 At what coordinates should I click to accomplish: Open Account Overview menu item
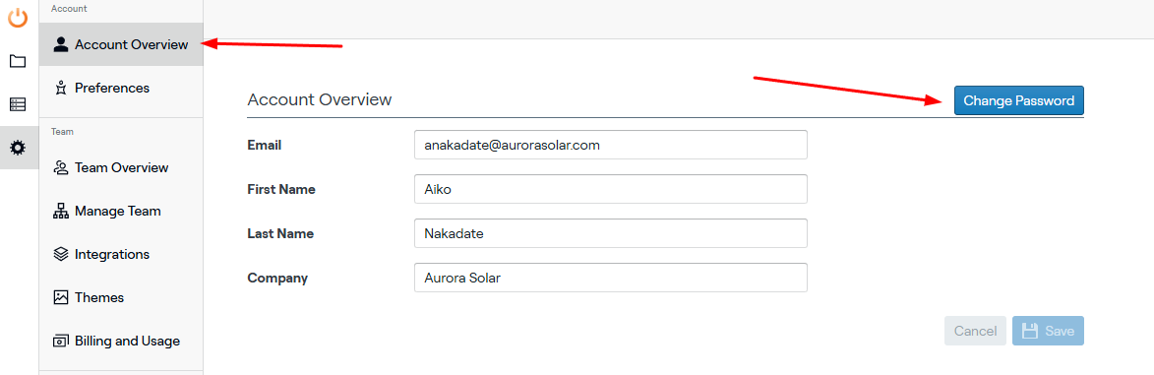(121, 45)
